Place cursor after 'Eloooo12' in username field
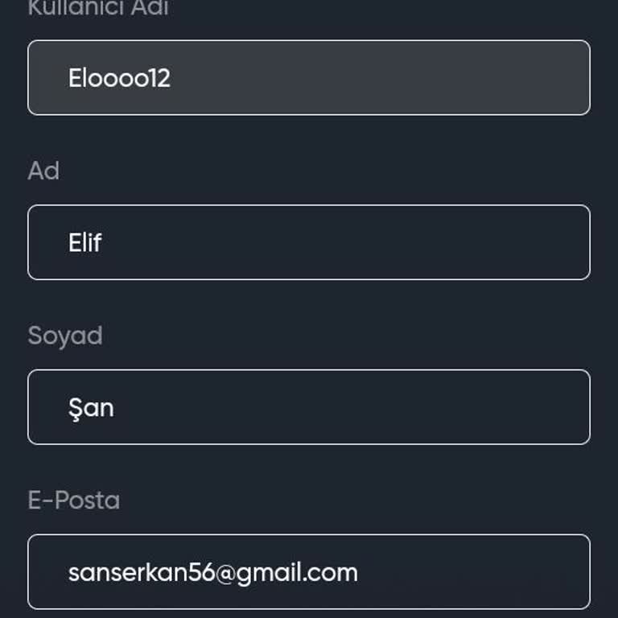Image resolution: width=618 pixels, height=618 pixels. coord(172,78)
